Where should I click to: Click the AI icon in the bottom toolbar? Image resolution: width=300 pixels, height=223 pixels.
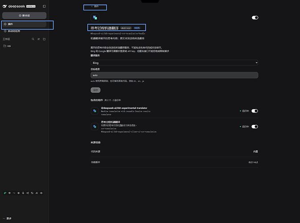point(37,193)
